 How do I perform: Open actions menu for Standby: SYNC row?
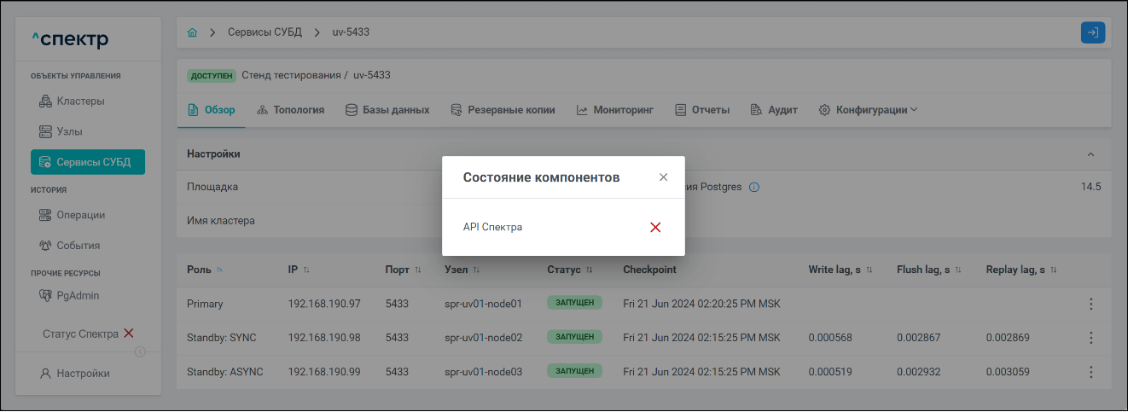1090,338
